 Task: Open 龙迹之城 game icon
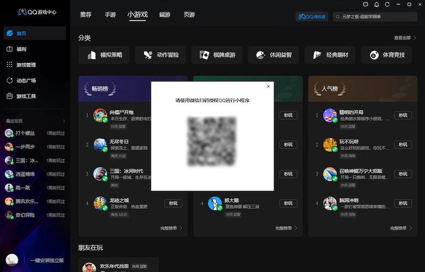(x=100, y=203)
